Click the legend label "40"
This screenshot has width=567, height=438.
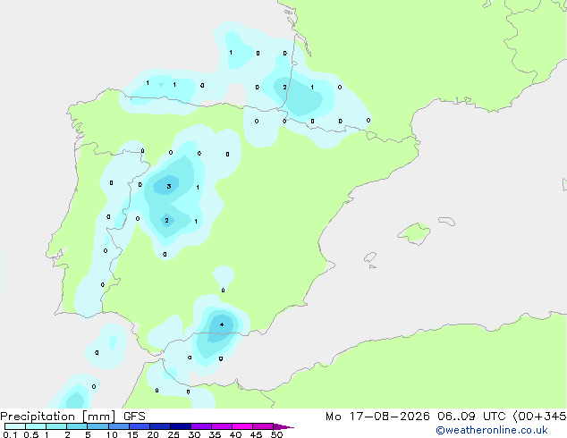point(235,434)
